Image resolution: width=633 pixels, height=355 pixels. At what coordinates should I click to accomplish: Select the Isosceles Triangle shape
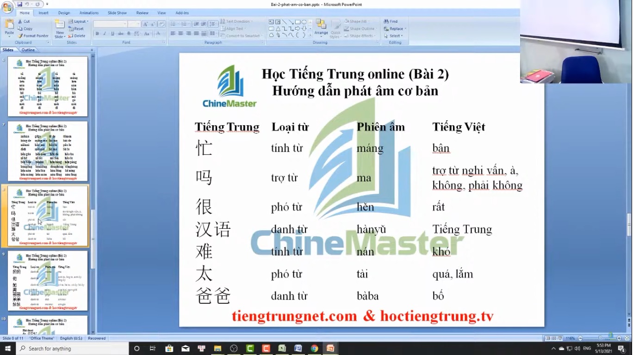(x=278, y=28)
